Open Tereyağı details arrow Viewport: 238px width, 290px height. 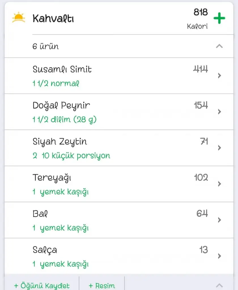tap(219, 184)
